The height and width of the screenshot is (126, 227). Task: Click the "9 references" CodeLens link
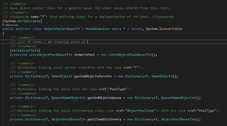tap(9, 25)
